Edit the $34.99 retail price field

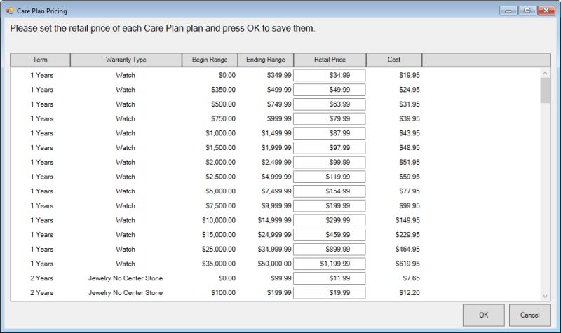click(329, 76)
